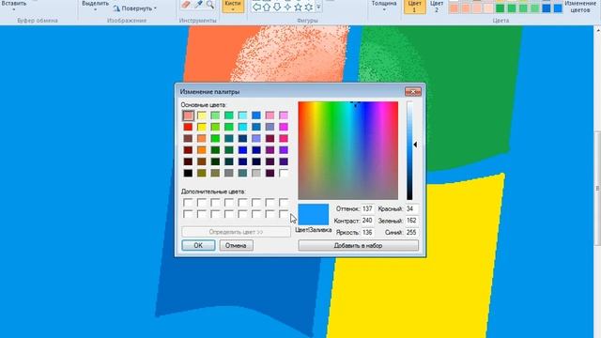Choose the six-point star shape
The height and width of the screenshot is (338, 601).
pos(309,7)
